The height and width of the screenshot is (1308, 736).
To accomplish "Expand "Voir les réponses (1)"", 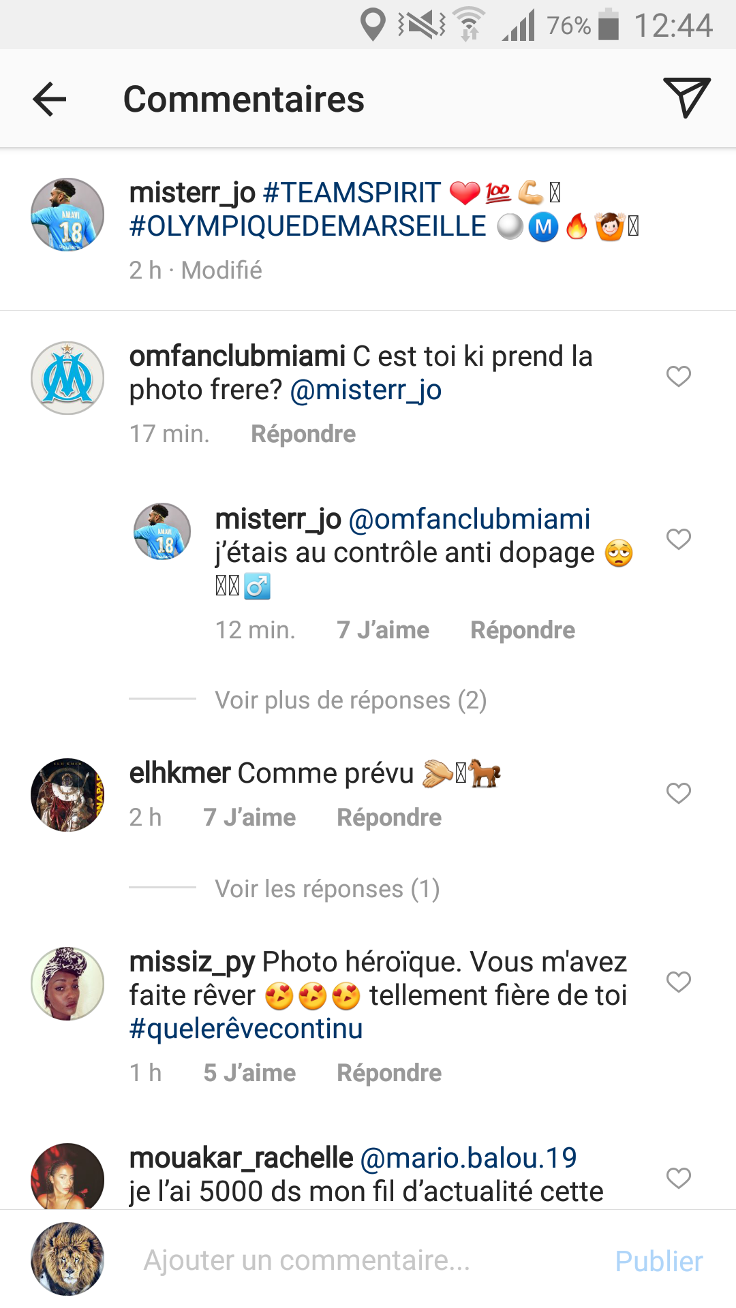I will (x=327, y=889).
